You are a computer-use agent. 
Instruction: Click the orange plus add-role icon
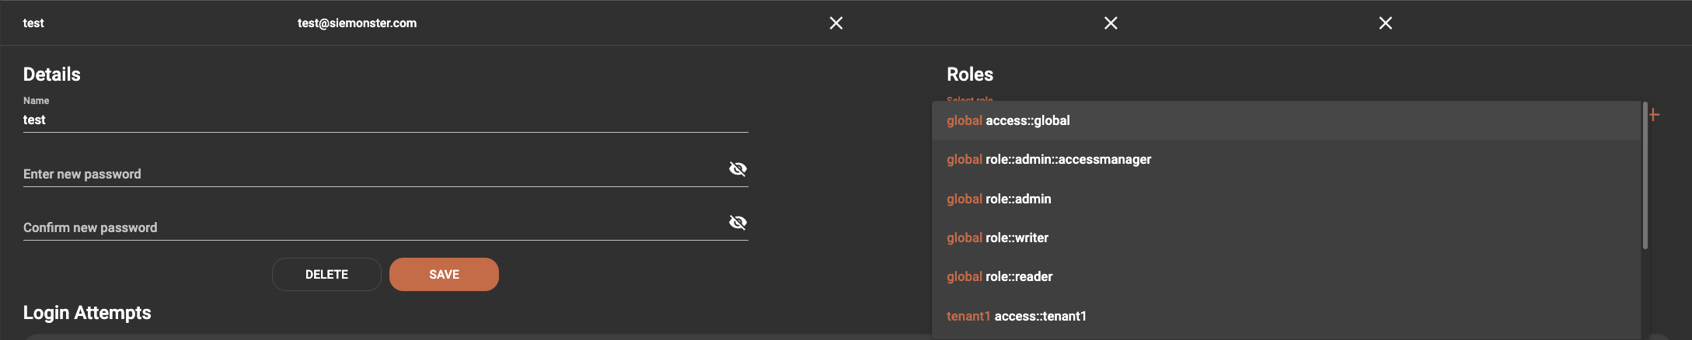point(1654,115)
